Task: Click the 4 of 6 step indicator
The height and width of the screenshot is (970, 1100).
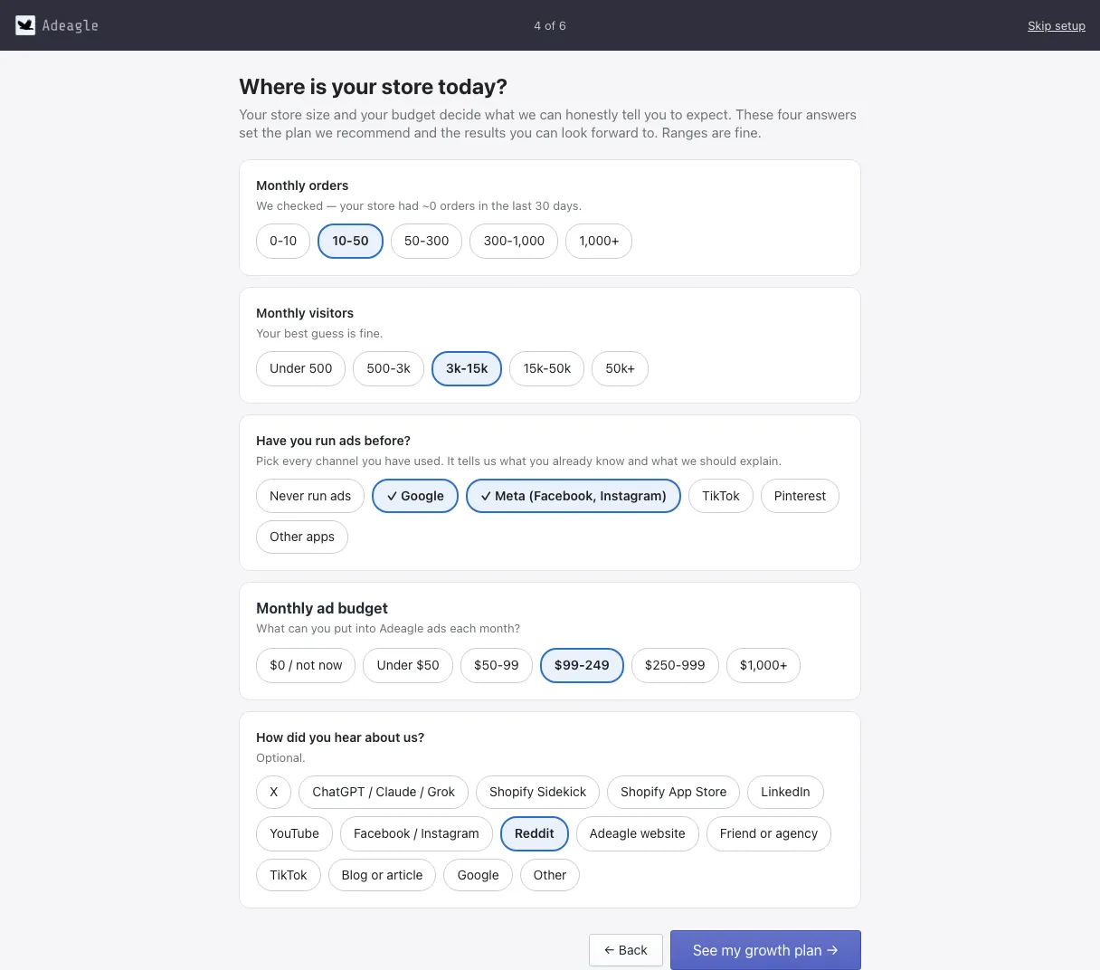Action: tap(550, 25)
